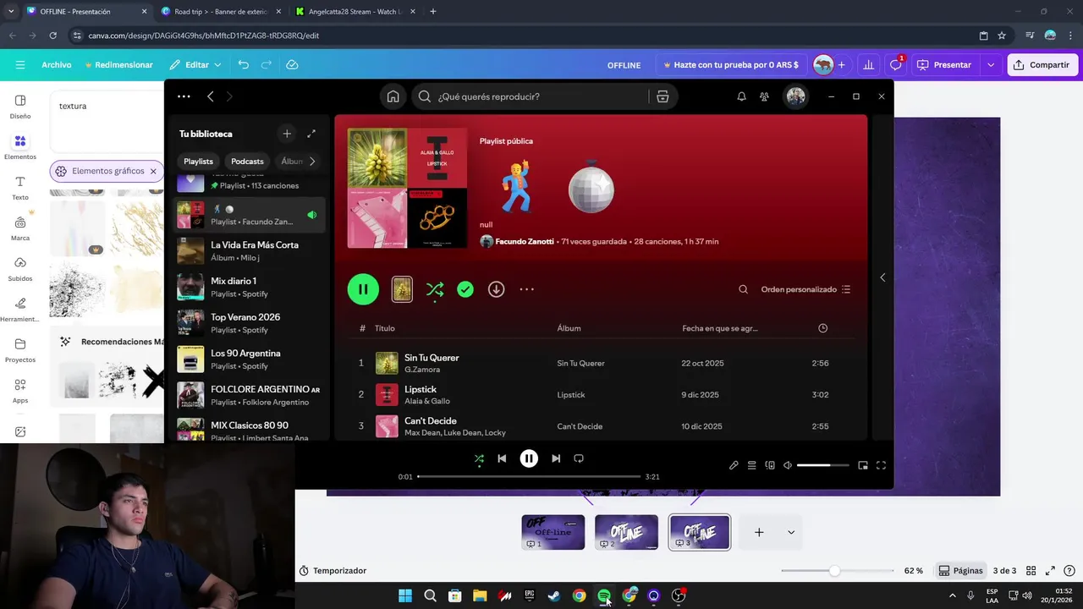Undo last action in Canva
This screenshot has height=609, width=1083.
[244, 65]
